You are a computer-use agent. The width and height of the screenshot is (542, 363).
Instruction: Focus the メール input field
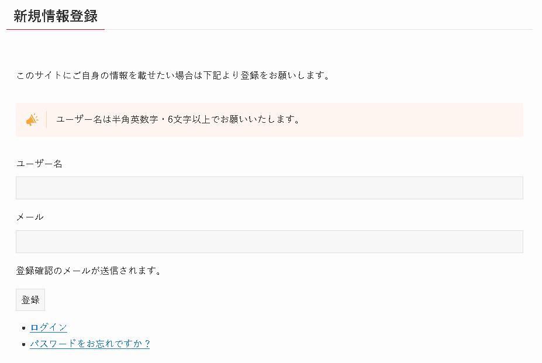coord(270,241)
